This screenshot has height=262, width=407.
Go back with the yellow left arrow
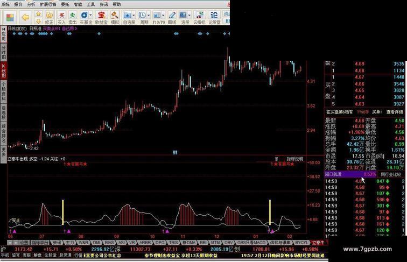tap(25, 17)
